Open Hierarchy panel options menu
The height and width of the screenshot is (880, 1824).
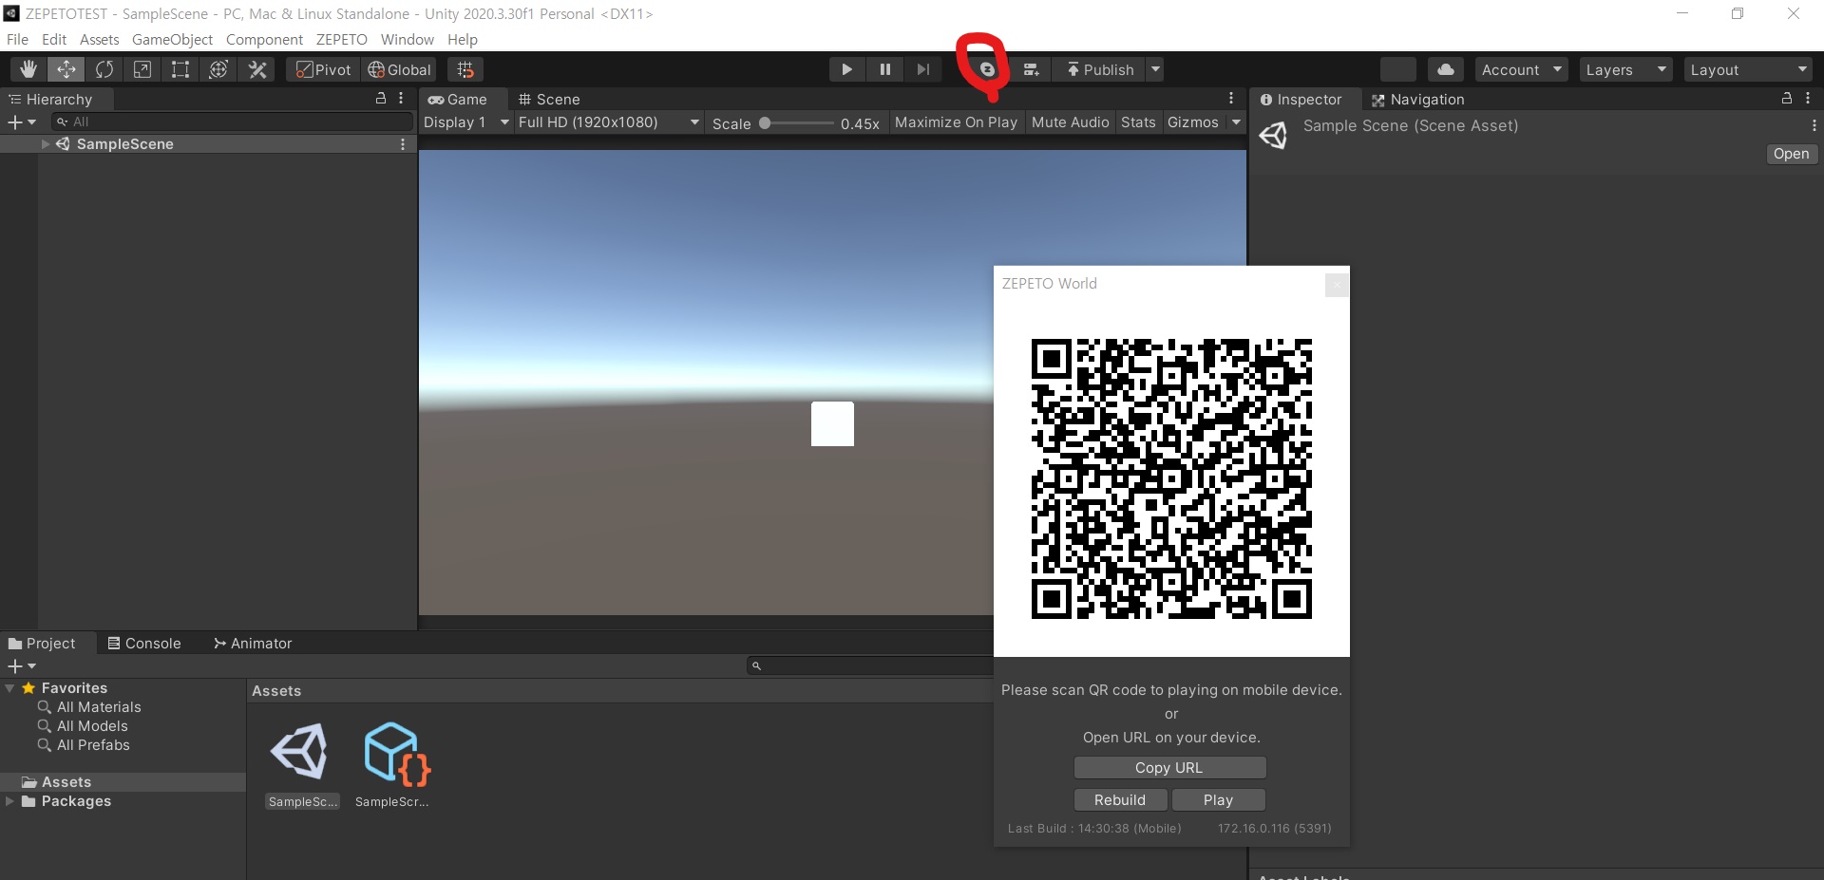pyautogui.click(x=401, y=98)
